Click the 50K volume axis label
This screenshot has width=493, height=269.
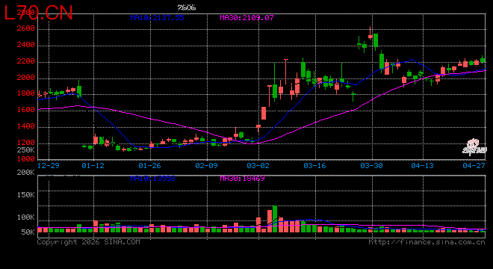[x=28, y=232]
